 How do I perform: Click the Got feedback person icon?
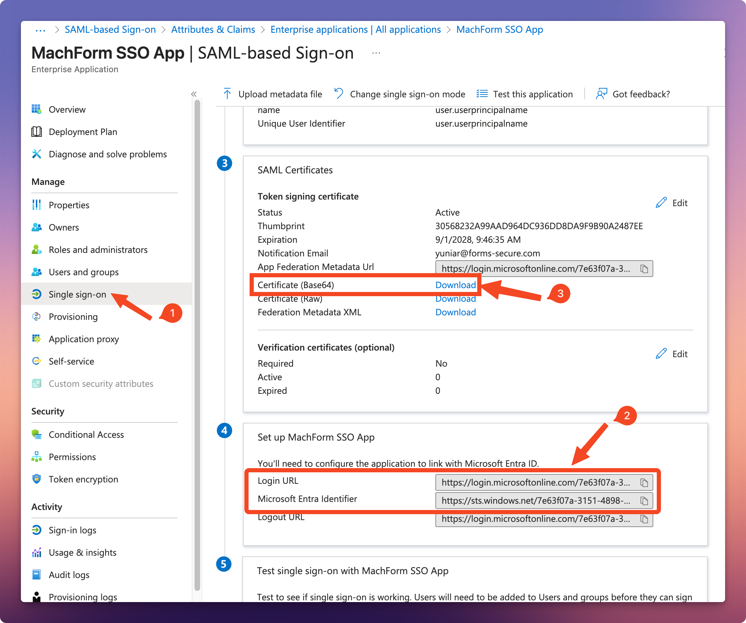click(x=601, y=94)
